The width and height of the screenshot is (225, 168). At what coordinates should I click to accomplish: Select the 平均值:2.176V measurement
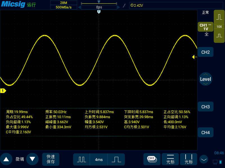[x=175, y=127]
